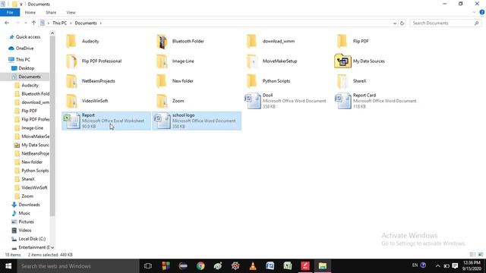Screen dimensions: 486x273
Task: Open the Action Center notifications
Action: click(x=455, y=266)
